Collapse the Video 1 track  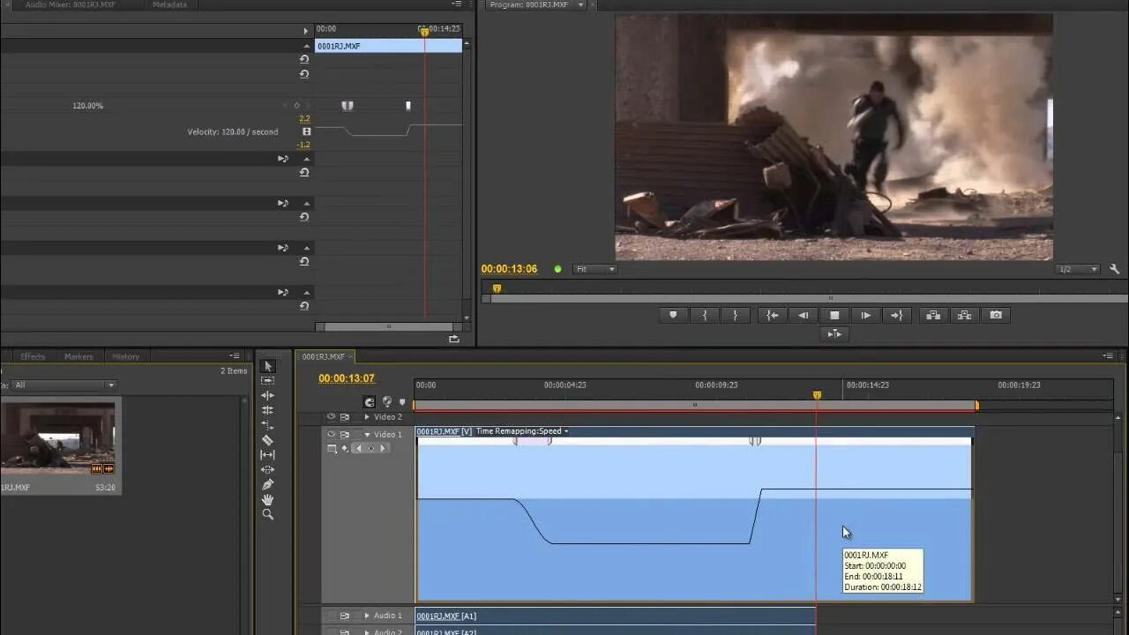click(x=367, y=434)
